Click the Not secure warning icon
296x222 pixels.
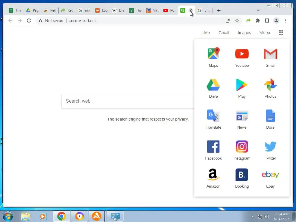coord(40,21)
